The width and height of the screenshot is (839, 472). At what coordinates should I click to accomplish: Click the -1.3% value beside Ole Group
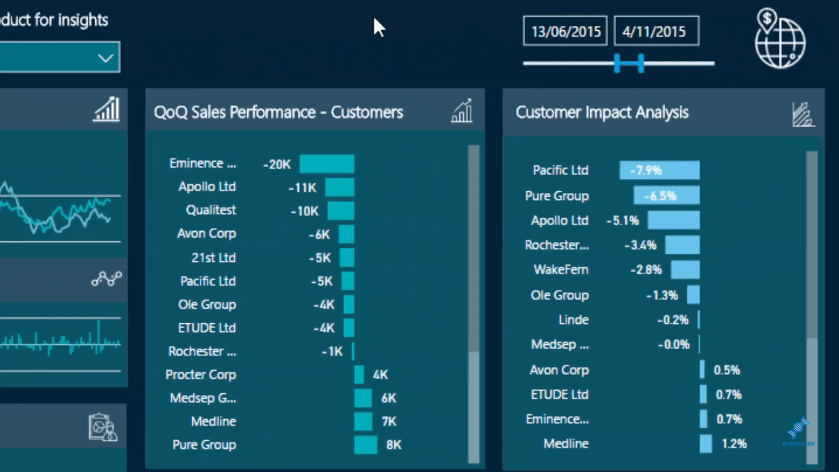662,296
